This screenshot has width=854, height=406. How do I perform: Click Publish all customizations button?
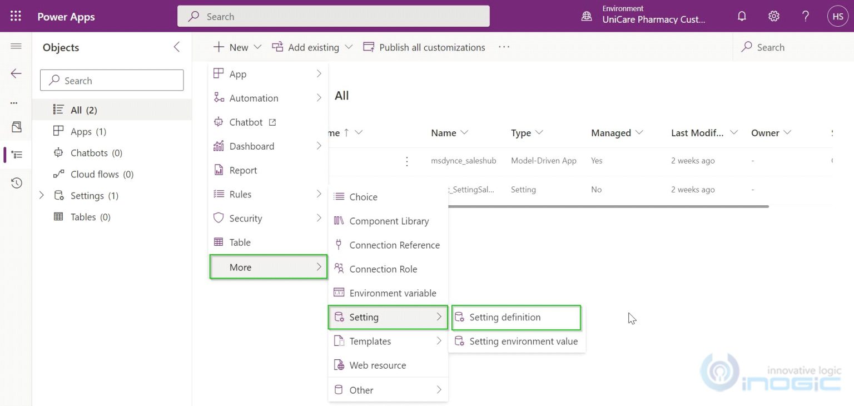click(424, 47)
